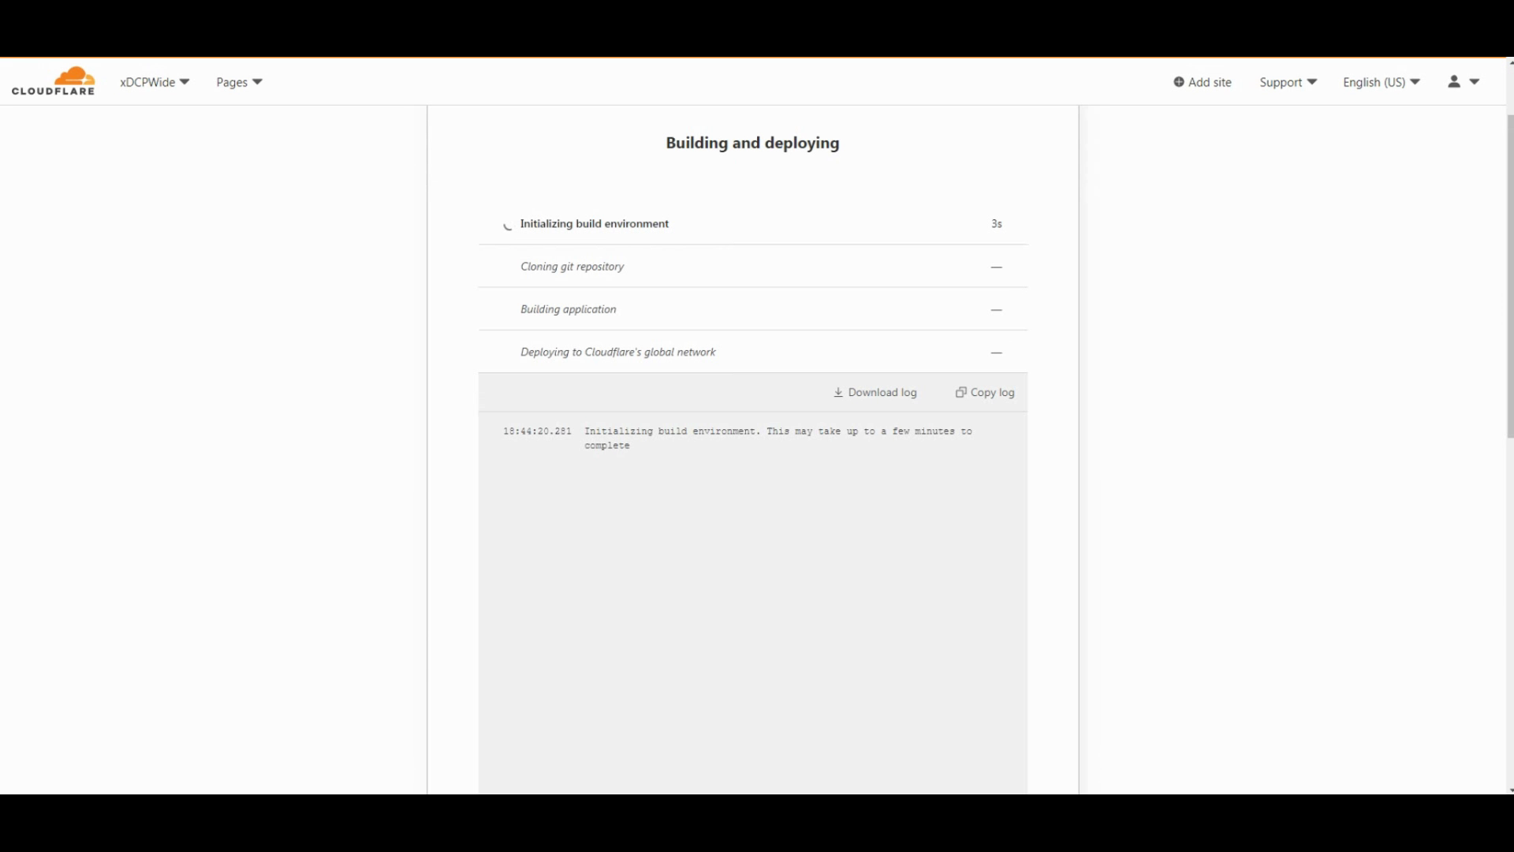
Task: Open the caret next to profile icon
Action: (1475, 82)
